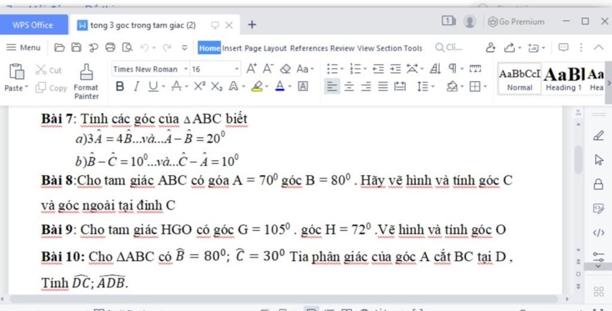Close the tong 3 goc trong tam giac tab
This screenshot has width=612, height=311.
coord(229,25)
